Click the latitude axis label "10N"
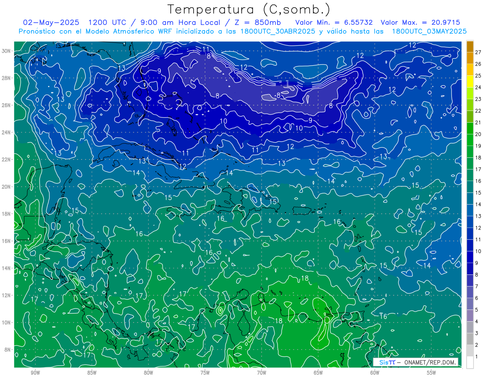489x378 pixels. point(7,322)
